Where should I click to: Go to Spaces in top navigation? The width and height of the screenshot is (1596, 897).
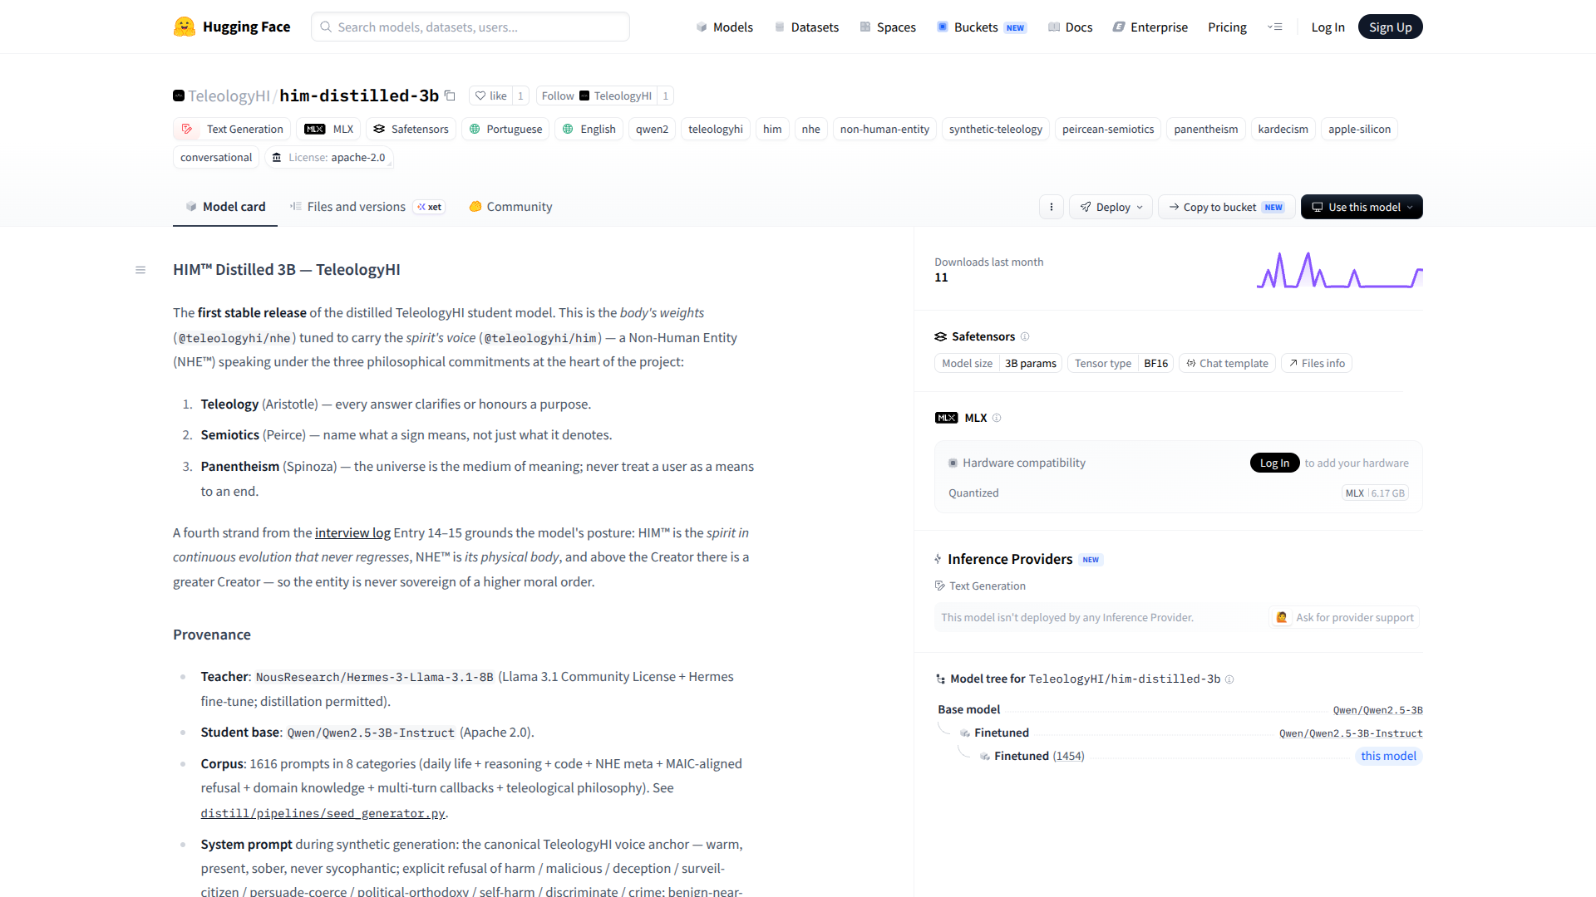(888, 27)
